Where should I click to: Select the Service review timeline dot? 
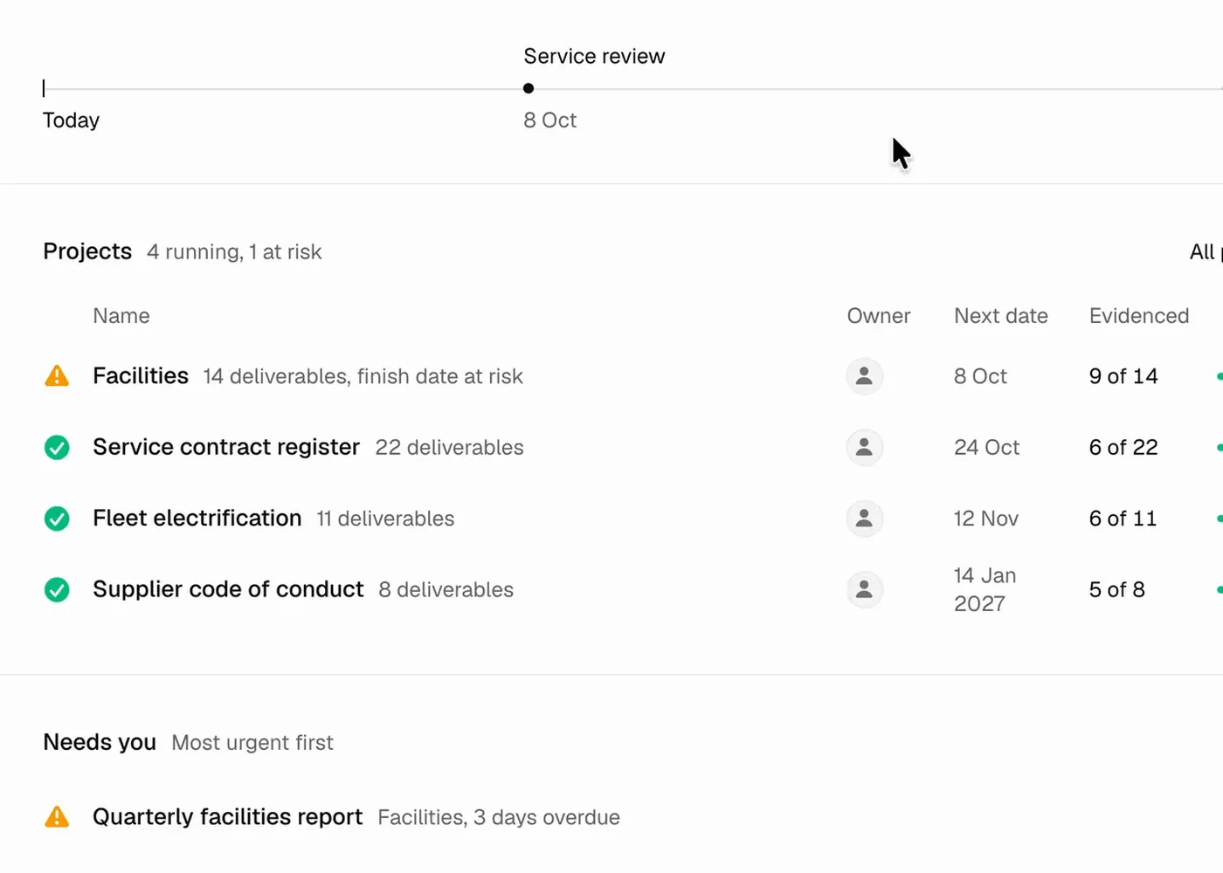[529, 88]
